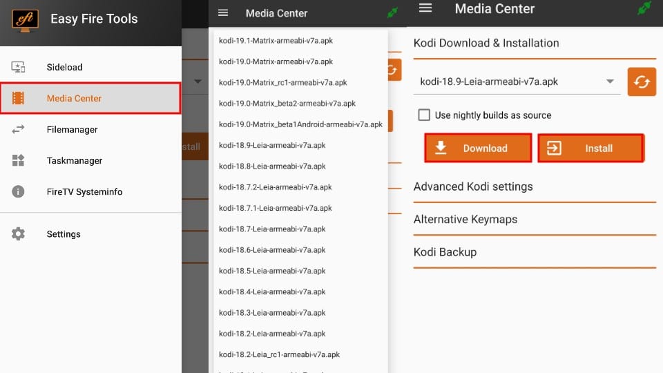Viewport: 663px width, 373px height.
Task: Click the Taskmanager widgets icon
Action: (18, 161)
